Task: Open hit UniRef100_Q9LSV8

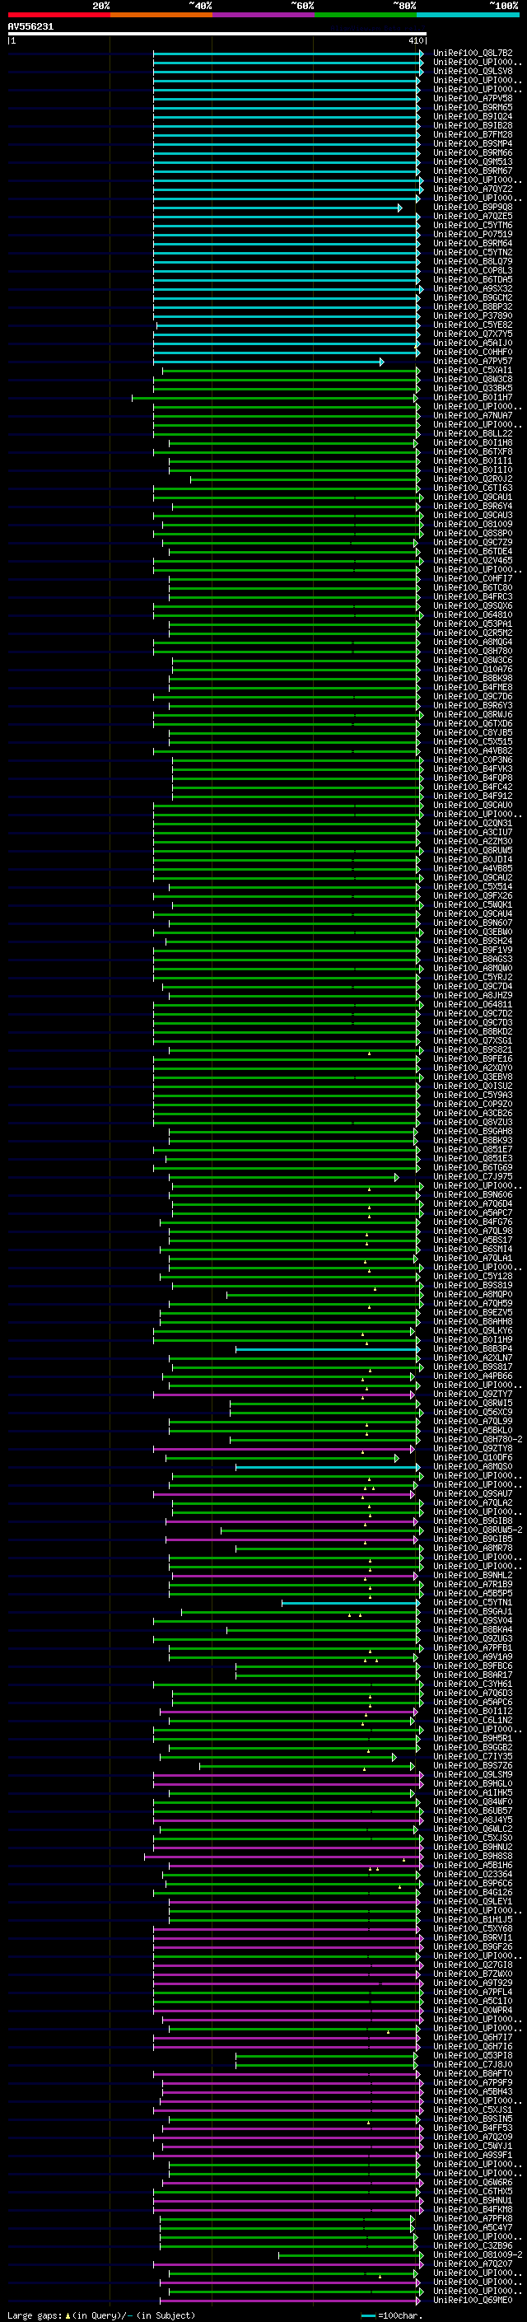Action: click(x=472, y=71)
